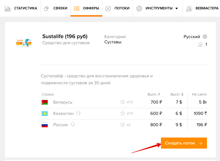Click the gear icon near Инструменты
Image resolution: width=220 pixels, height=161 pixels.
(x=139, y=9)
